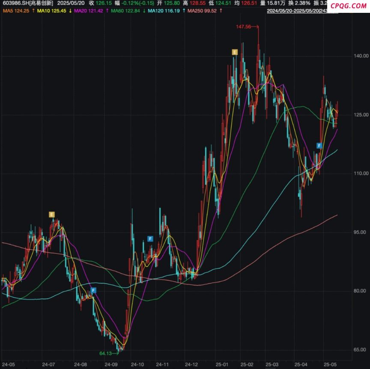Image resolution: width=370 pixels, height=369 pixels.
Task: Click the 24-12 date axis label
Action: 191,365
